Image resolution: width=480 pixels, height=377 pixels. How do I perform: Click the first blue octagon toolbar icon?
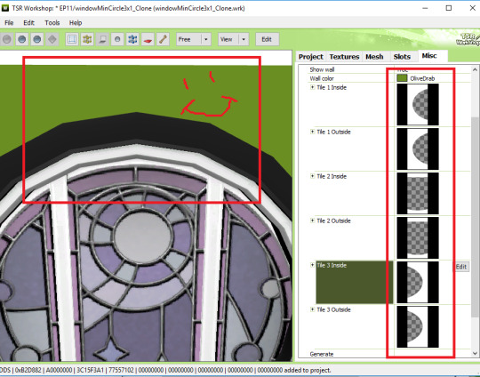(x=21, y=39)
